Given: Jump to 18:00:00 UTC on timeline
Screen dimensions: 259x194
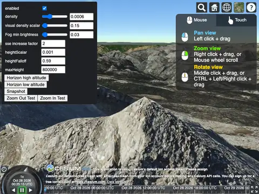Looking at the screenshot, I should click(195, 188).
